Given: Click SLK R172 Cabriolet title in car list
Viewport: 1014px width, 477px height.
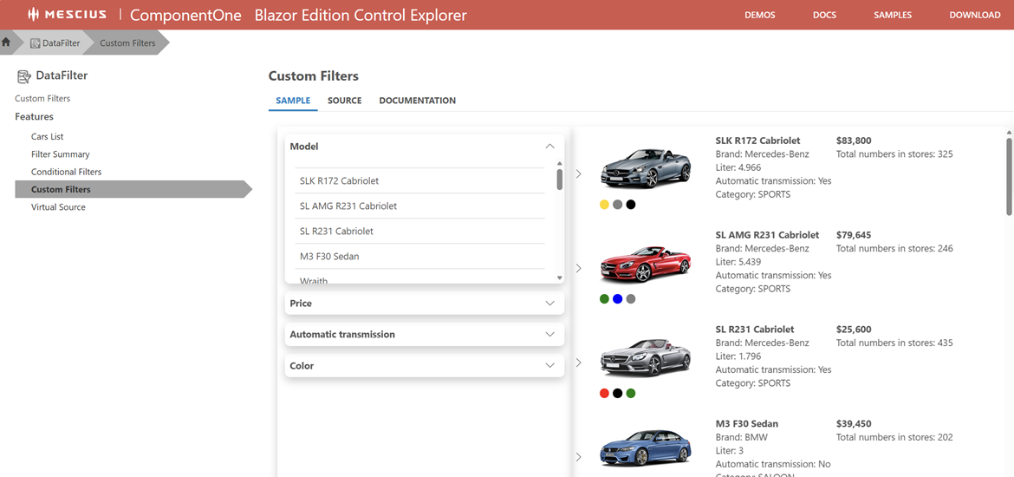Looking at the screenshot, I should pos(758,140).
